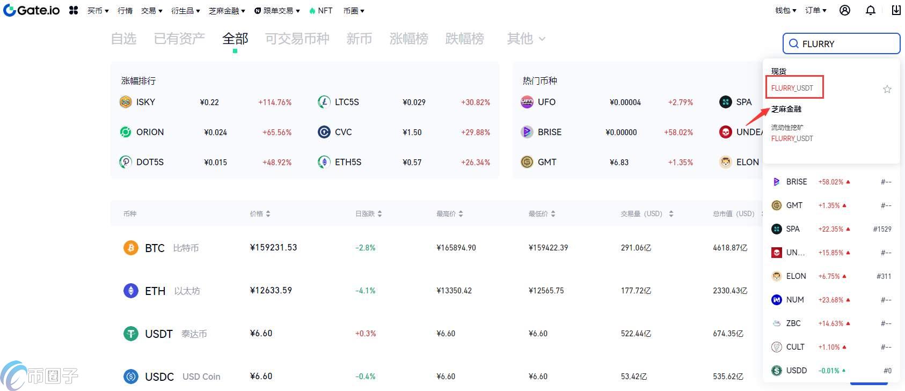Switch to the 新币 tab
905x391 pixels.
click(x=359, y=39)
